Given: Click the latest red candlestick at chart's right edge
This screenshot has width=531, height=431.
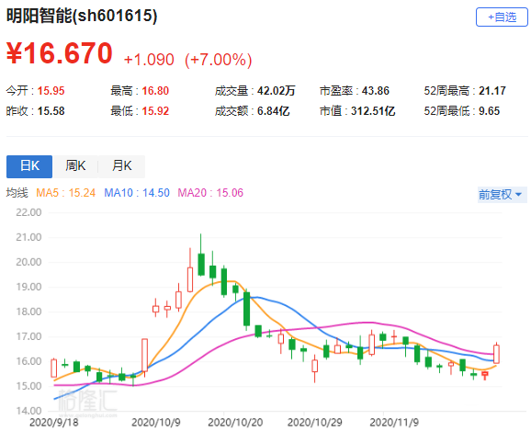Looking at the screenshot, I should [x=496, y=353].
